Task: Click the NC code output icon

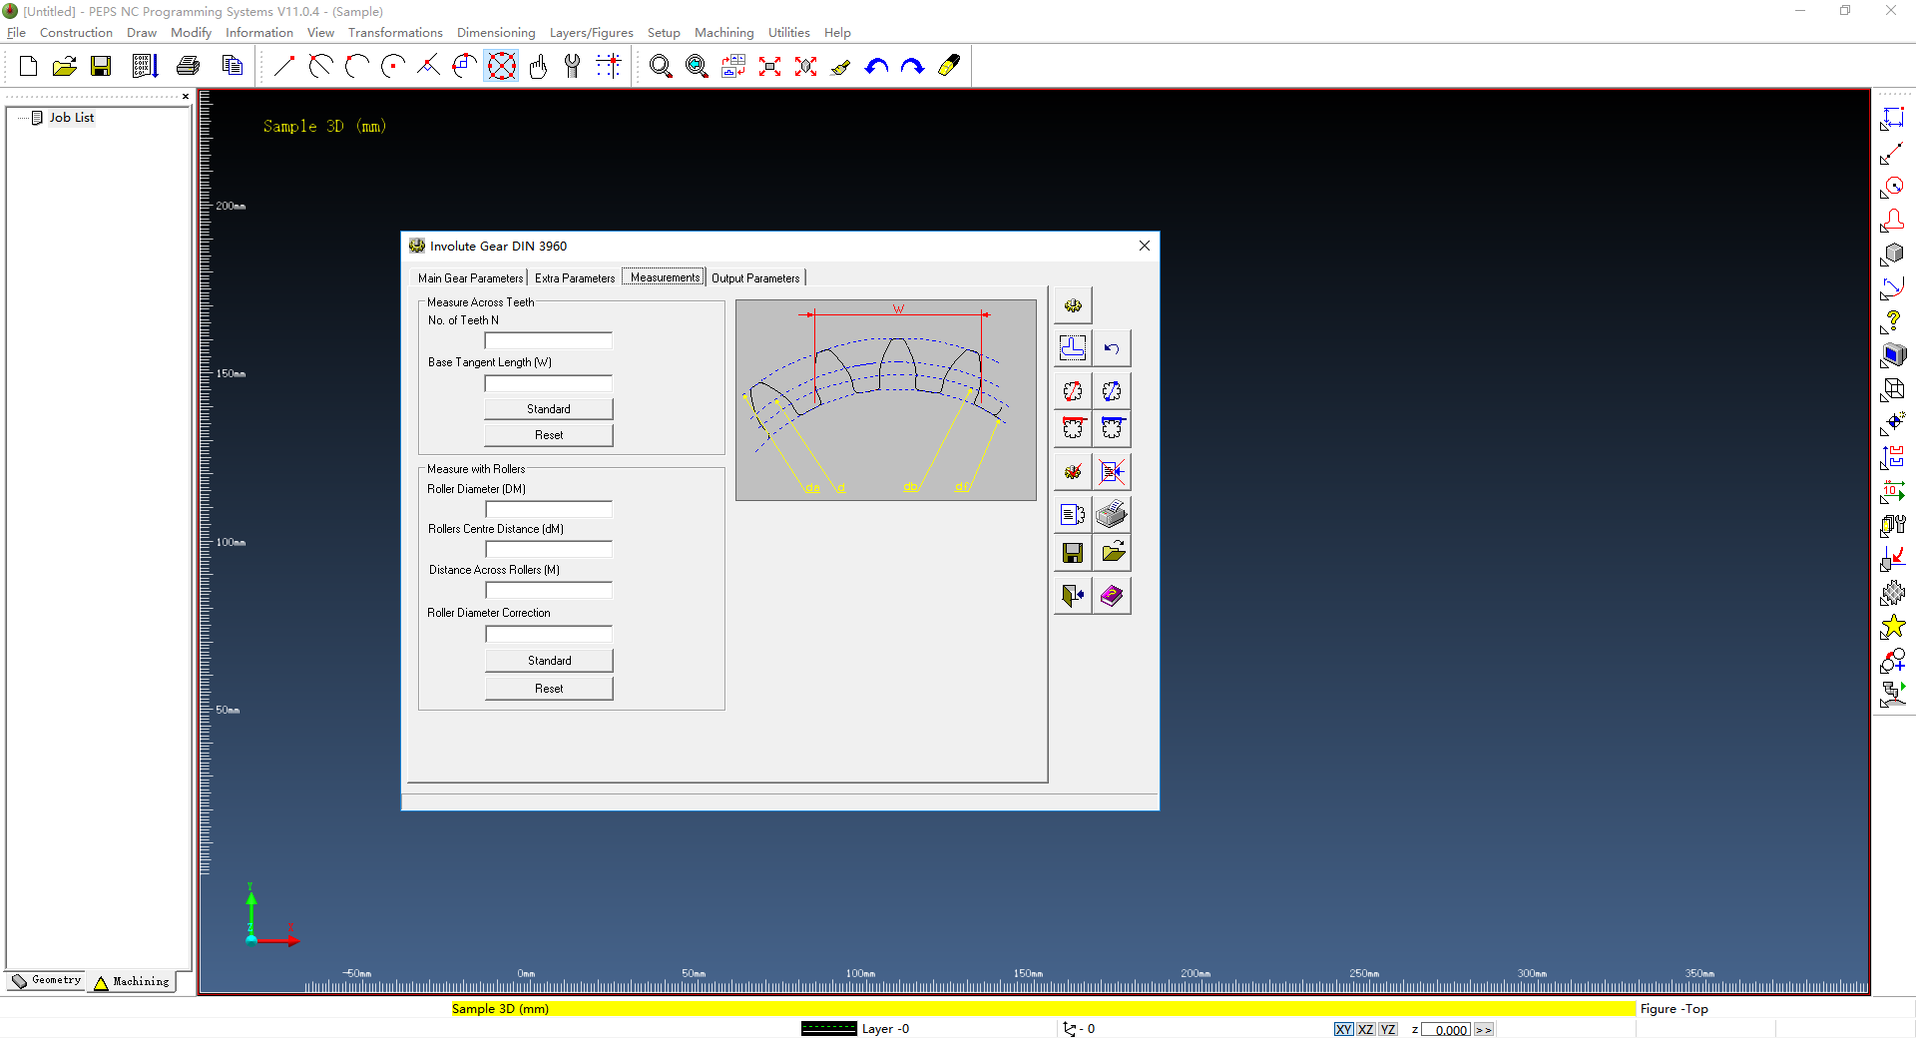Action: point(145,66)
